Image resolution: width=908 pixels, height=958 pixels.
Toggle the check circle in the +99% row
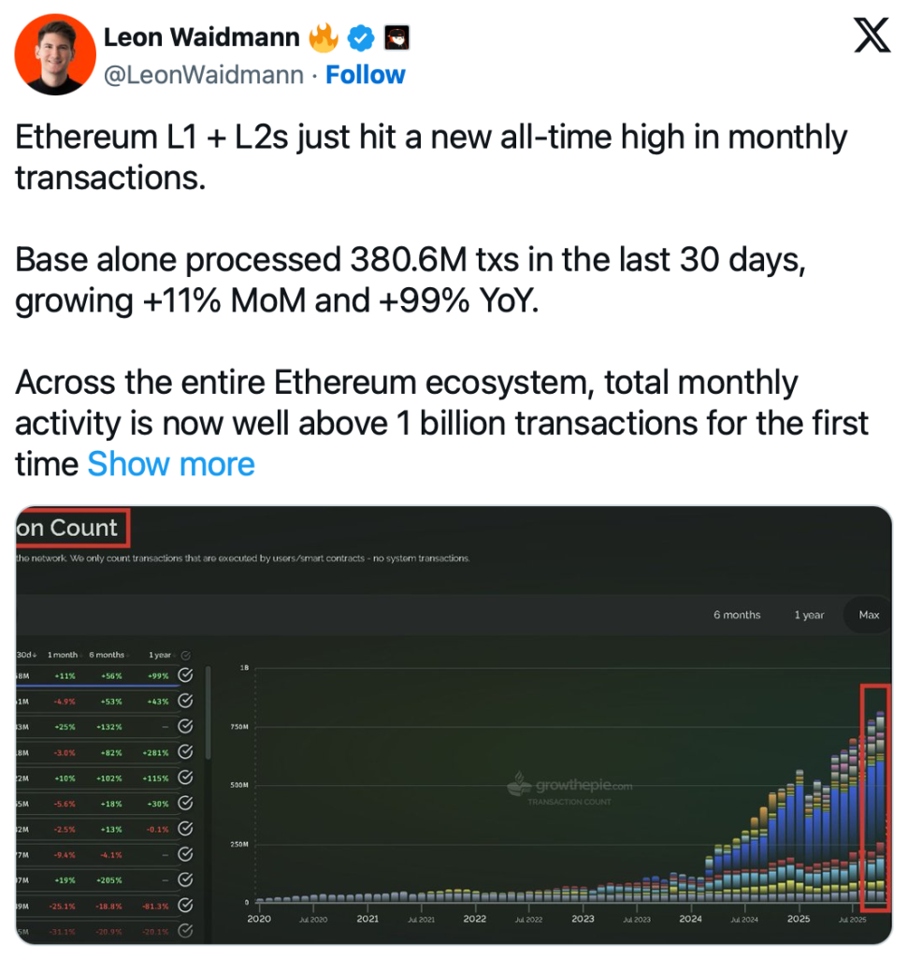tap(185, 675)
